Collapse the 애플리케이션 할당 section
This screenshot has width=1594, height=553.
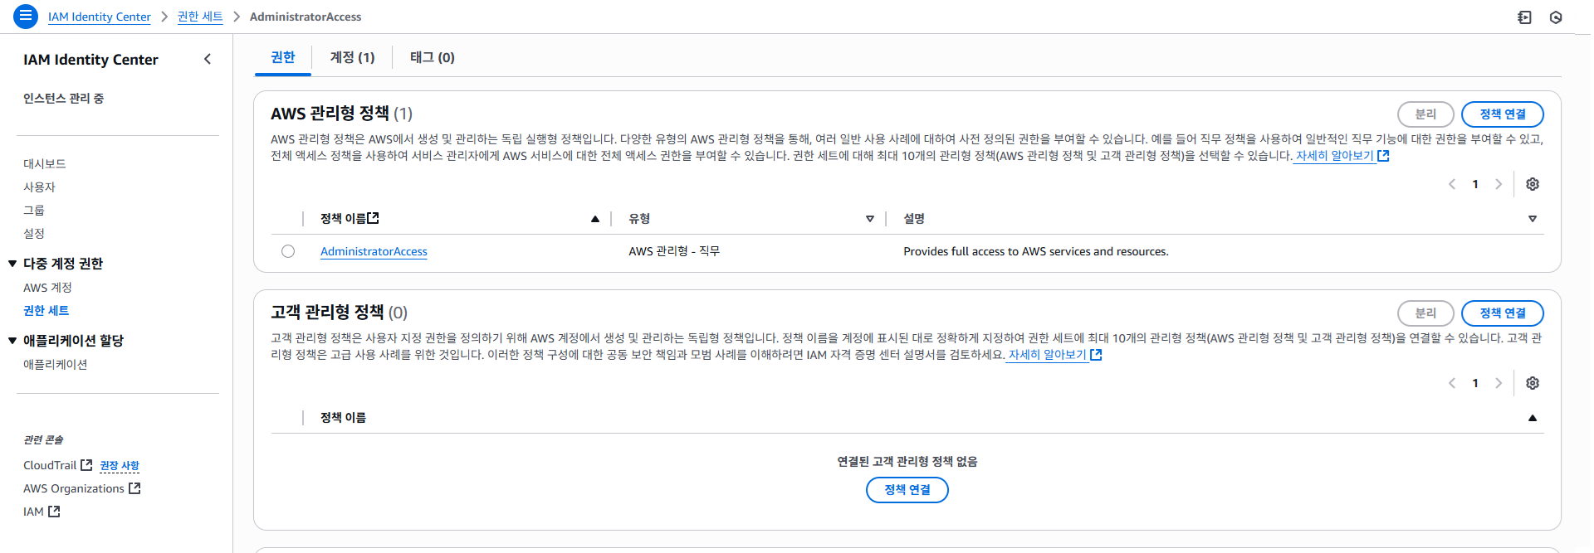pyautogui.click(x=12, y=341)
